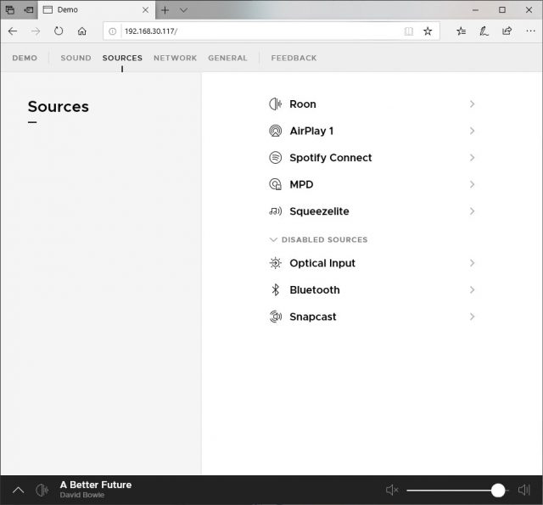Click the Snapcast label

coord(313,317)
